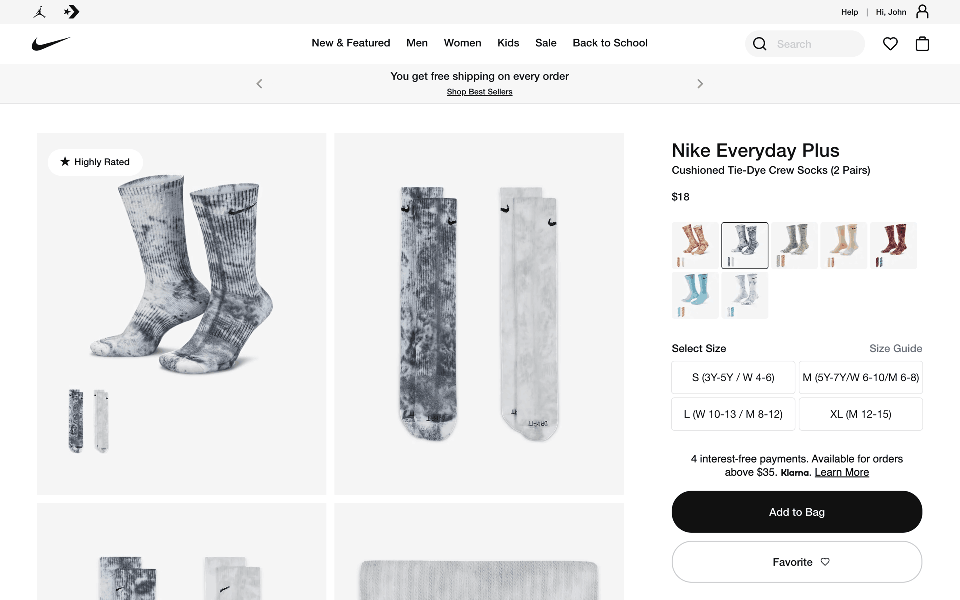
Task: Select the olive grey tie-dye sock color
Action: click(794, 245)
